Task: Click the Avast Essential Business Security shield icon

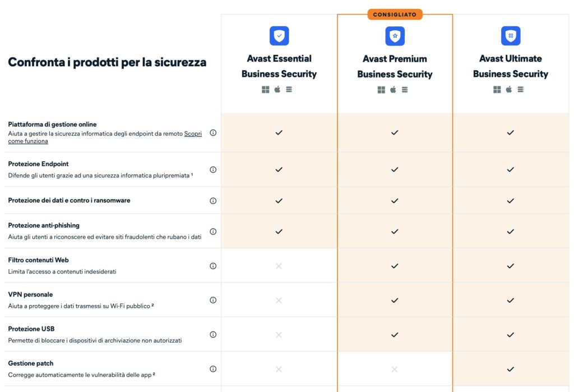Action: pos(279,36)
